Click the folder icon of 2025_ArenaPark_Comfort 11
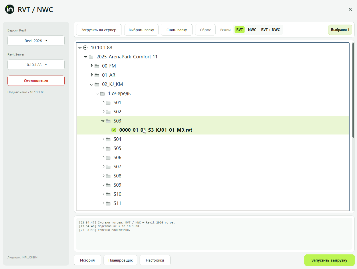This screenshot has height=269, width=357. [x=91, y=57]
